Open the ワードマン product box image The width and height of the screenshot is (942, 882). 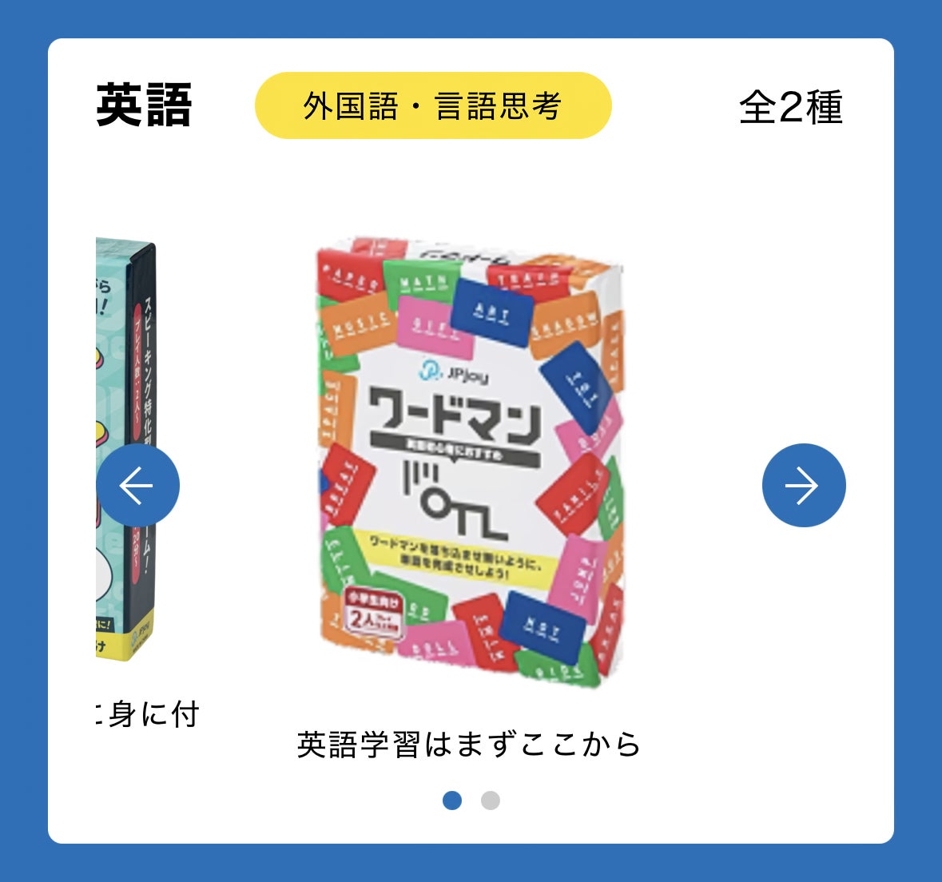470,462
